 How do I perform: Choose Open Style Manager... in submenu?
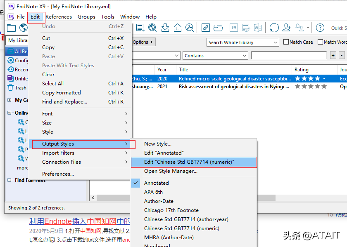(x=194, y=171)
